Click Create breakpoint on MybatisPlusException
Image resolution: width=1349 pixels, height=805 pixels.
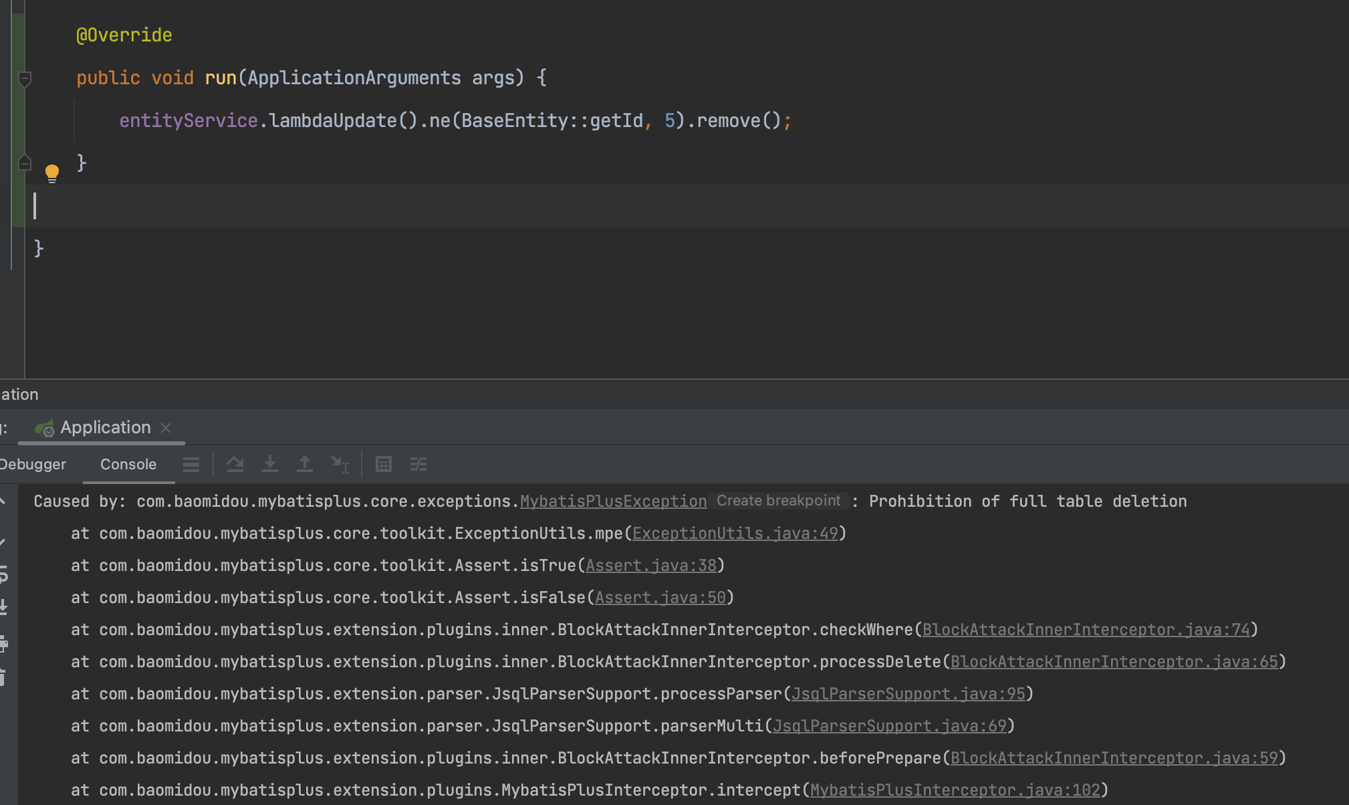point(777,500)
